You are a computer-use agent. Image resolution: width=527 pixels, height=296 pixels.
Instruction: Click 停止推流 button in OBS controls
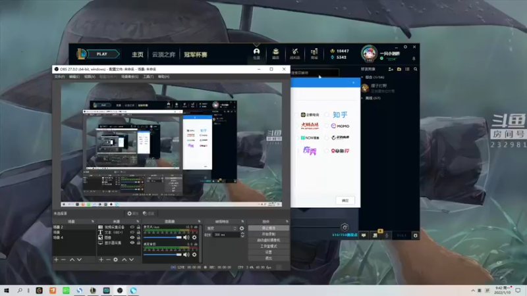click(x=269, y=228)
